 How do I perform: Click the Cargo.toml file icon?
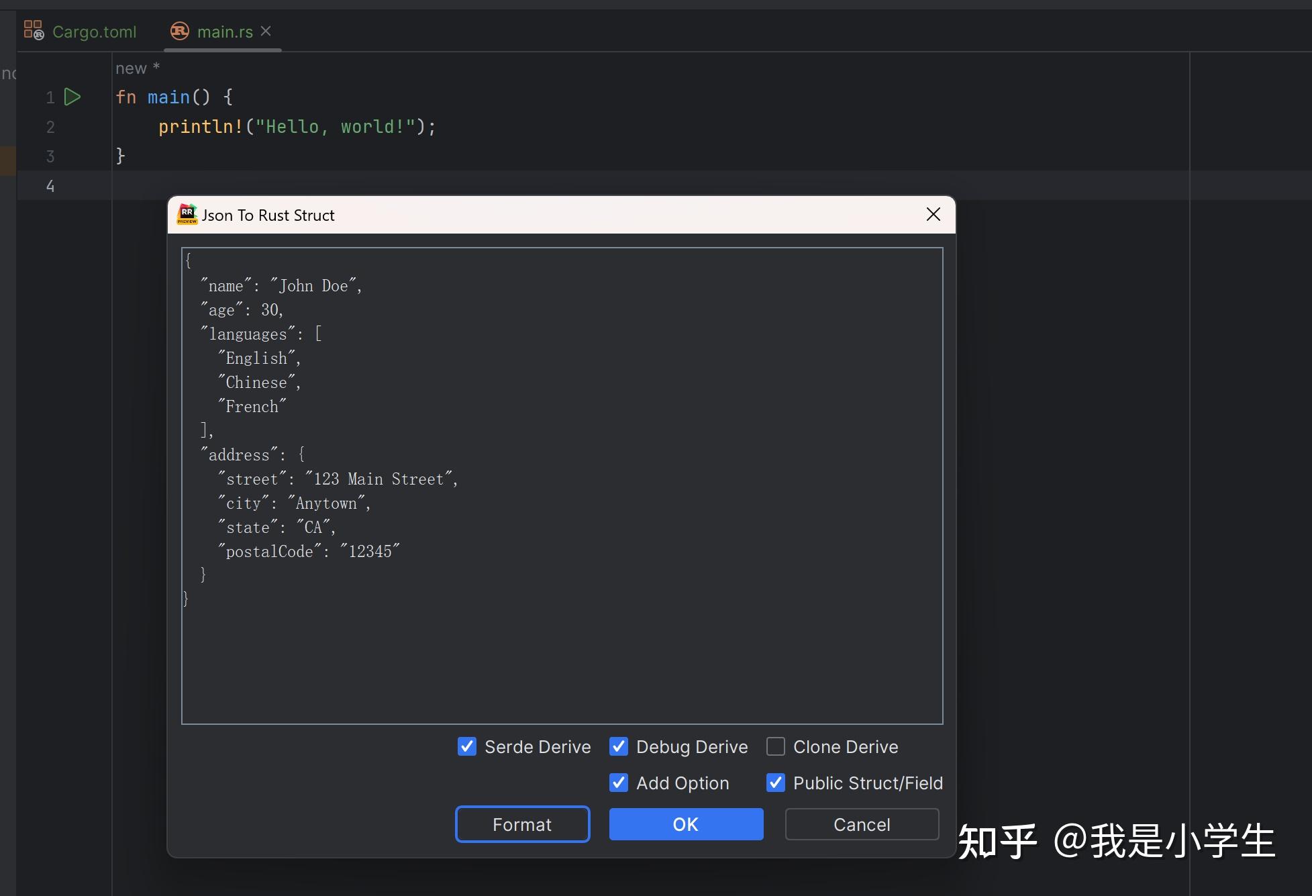point(34,30)
